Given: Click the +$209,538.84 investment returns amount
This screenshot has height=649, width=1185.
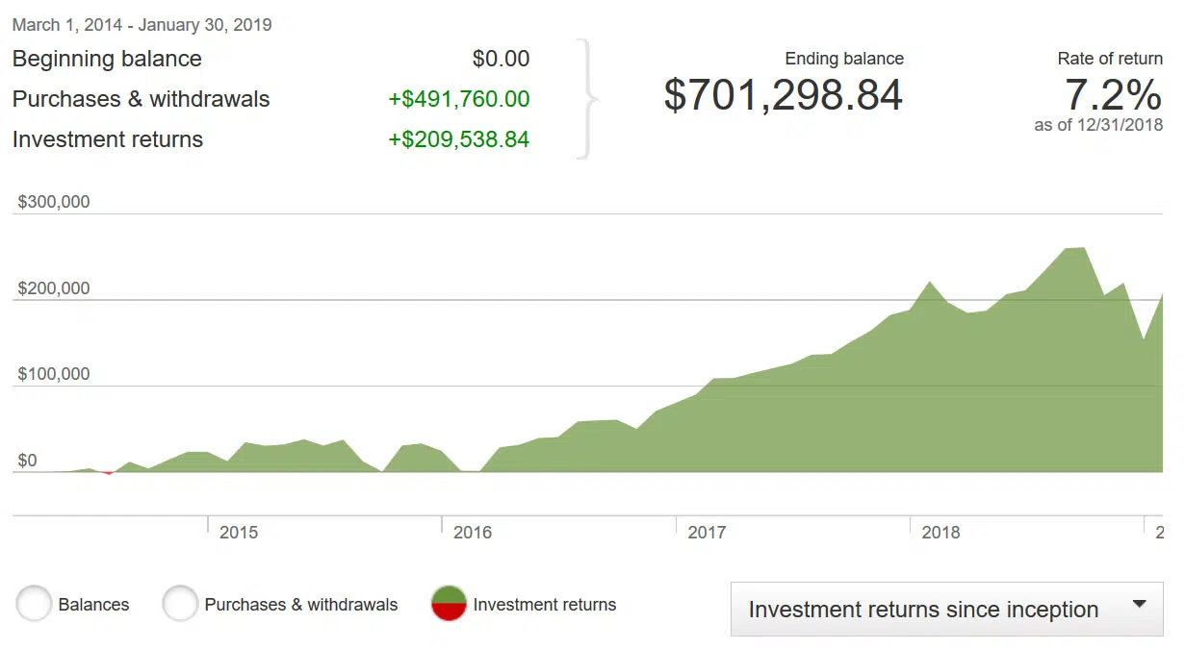Looking at the screenshot, I should coord(458,139).
